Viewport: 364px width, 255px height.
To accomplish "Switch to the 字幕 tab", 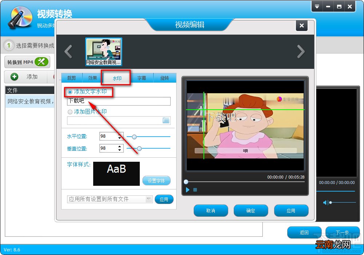I will [142, 78].
